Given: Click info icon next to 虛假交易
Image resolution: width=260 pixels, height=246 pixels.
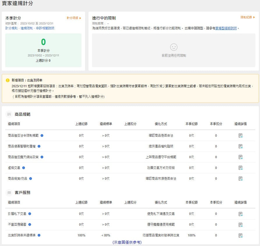Looking at the screenshot, I should pyautogui.click(x=24, y=168).
